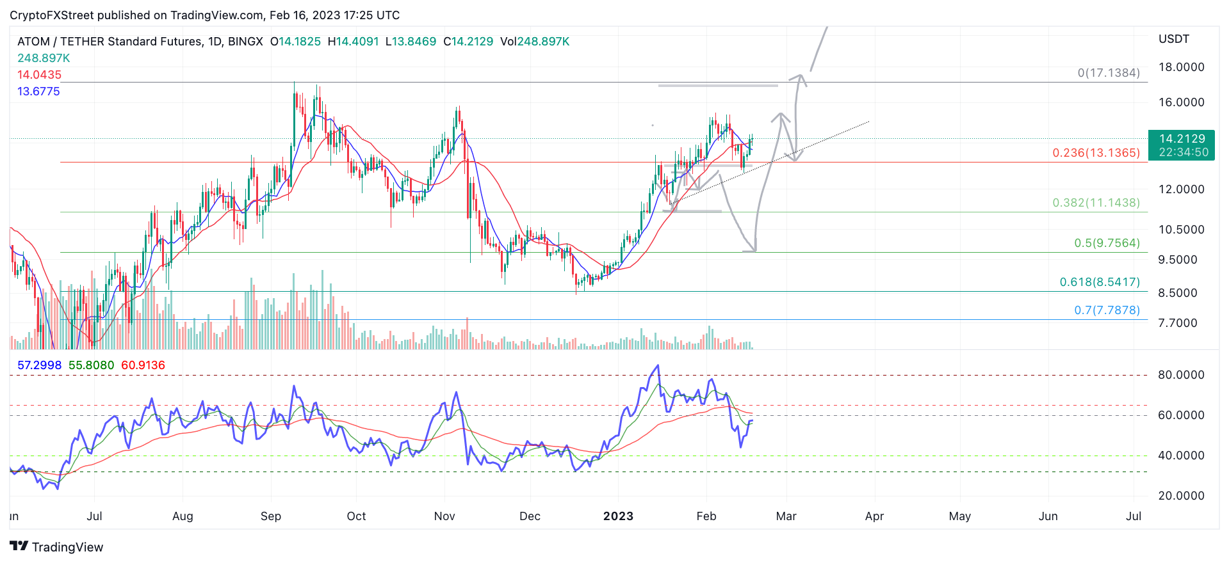Click the current price label 14.2129
1229x563 pixels.
[x=1182, y=139]
